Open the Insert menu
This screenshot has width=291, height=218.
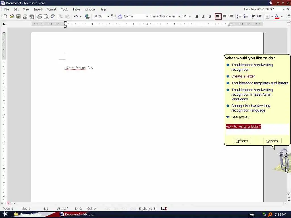click(x=38, y=9)
